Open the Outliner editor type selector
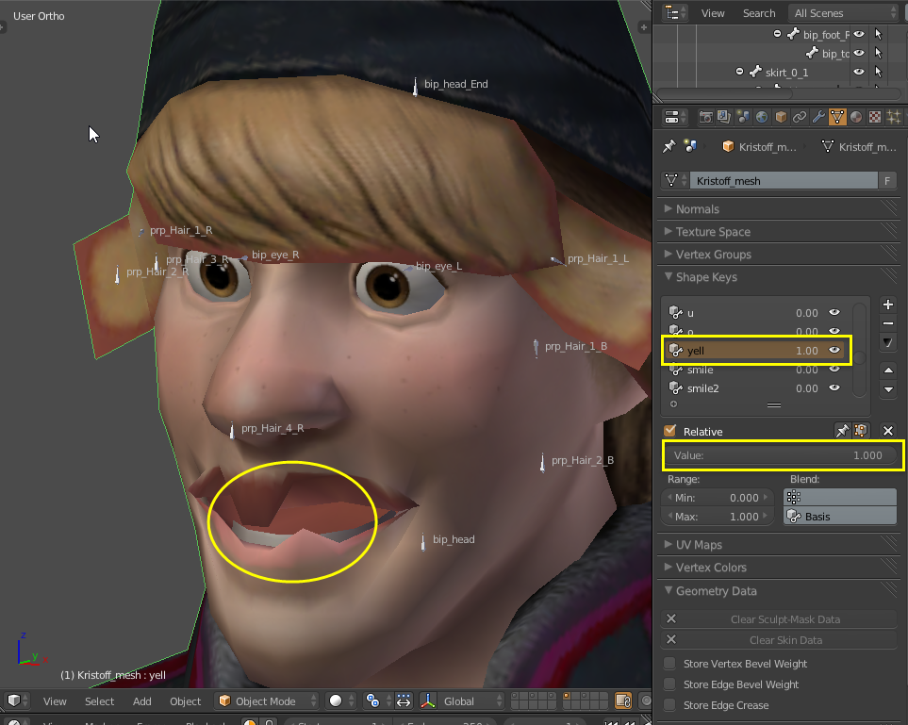The width and height of the screenshot is (908, 725). tap(674, 13)
